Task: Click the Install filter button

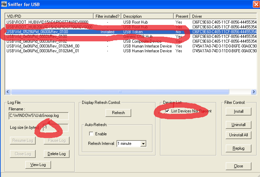Action: coord(238,111)
